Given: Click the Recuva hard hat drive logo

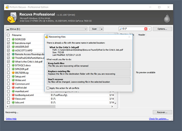Looking at the screenshot, I should (11, 17).
